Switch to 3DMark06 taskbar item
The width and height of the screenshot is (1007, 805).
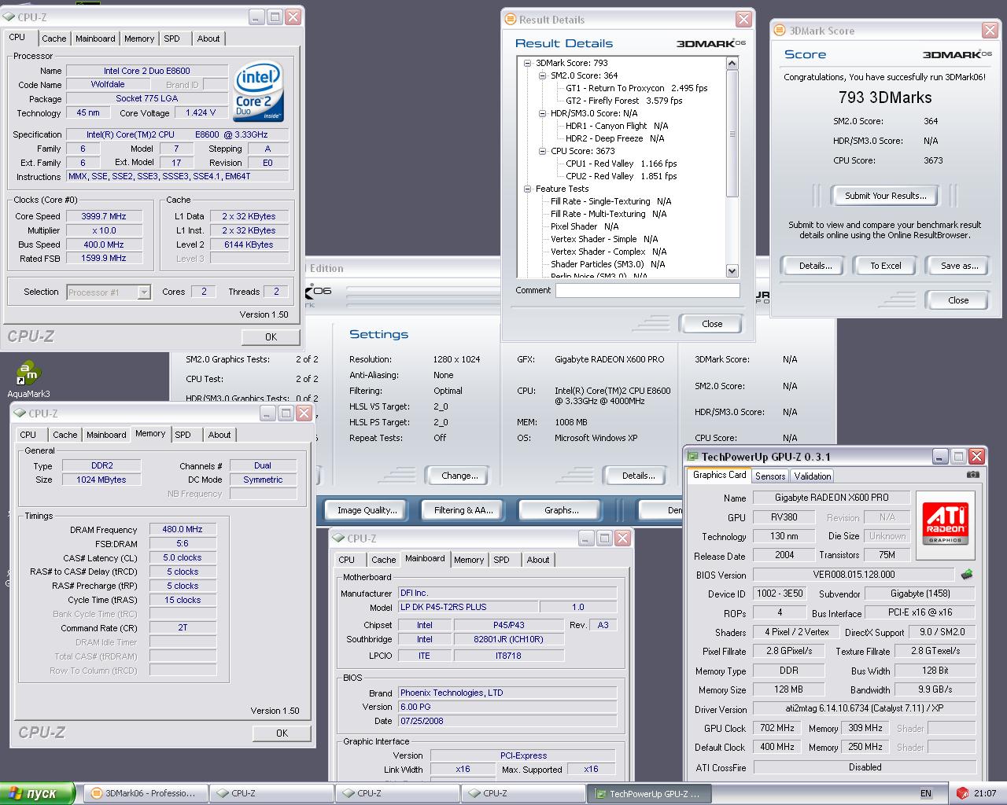coord(146,793)
